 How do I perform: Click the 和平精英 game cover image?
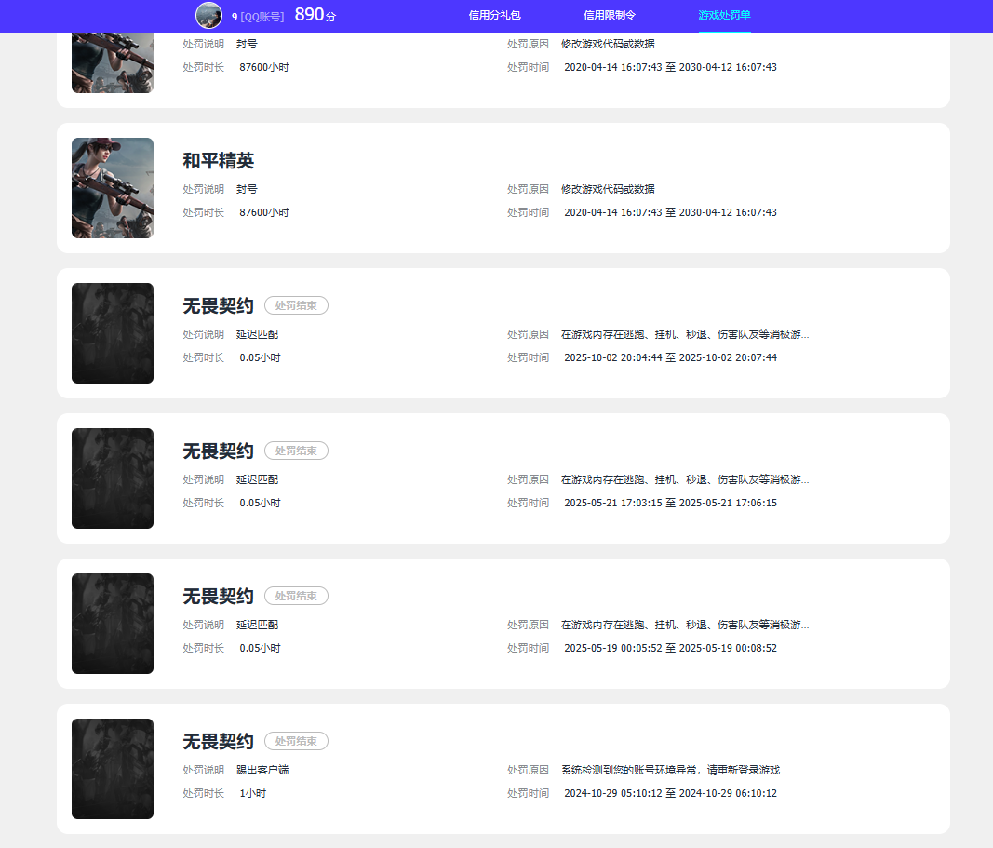[x=112, y=188]
